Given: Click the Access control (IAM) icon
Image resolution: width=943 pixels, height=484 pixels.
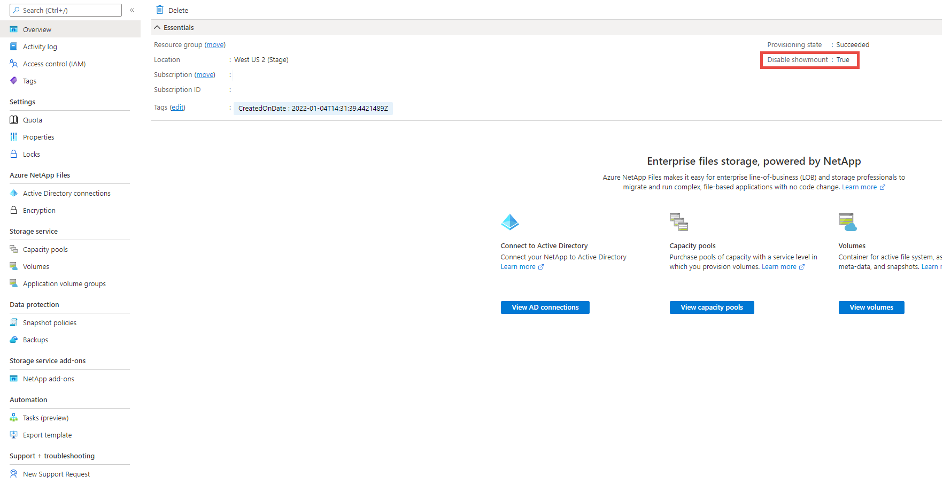Looking at the screenshot, I should click(14, 64).
